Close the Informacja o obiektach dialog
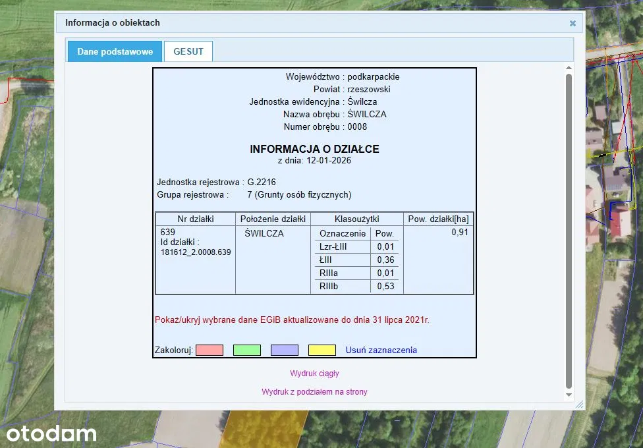The image size is (643, 448). click(573, 23)
